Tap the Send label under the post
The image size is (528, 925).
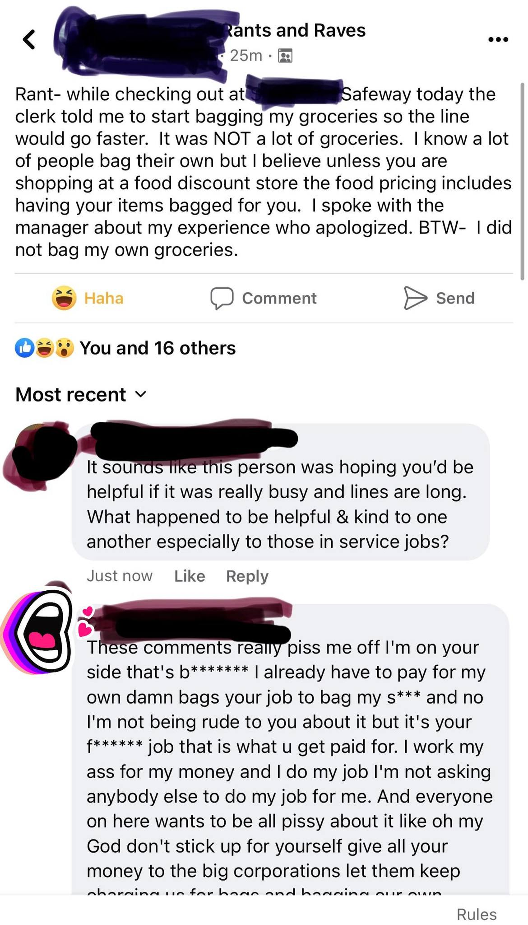coord(455,298)
